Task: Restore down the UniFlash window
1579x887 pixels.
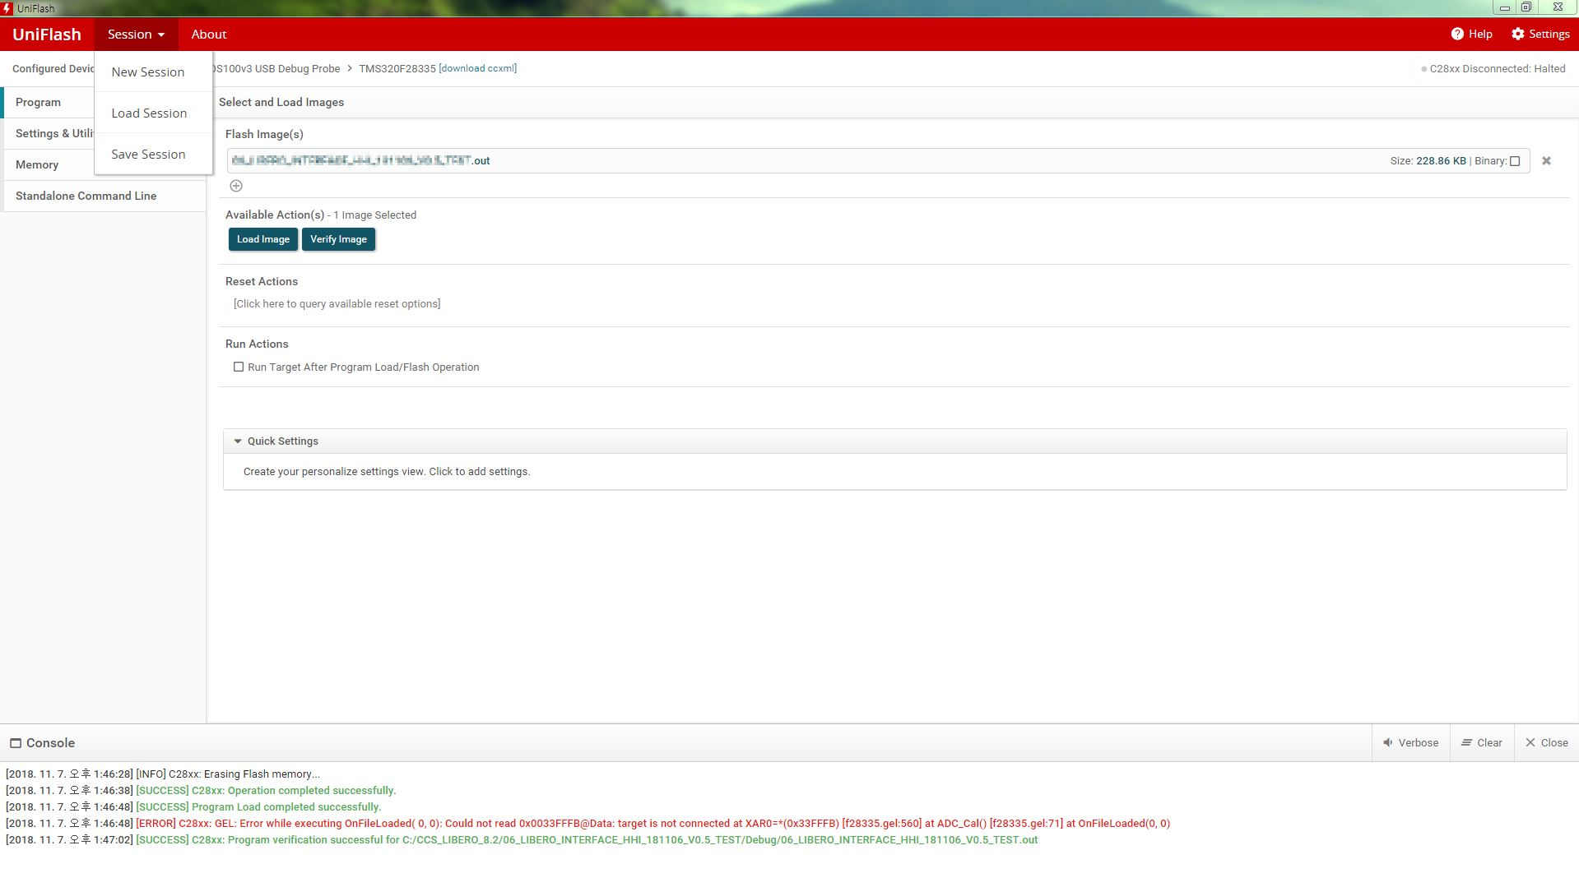Action: click(1526, 7)
